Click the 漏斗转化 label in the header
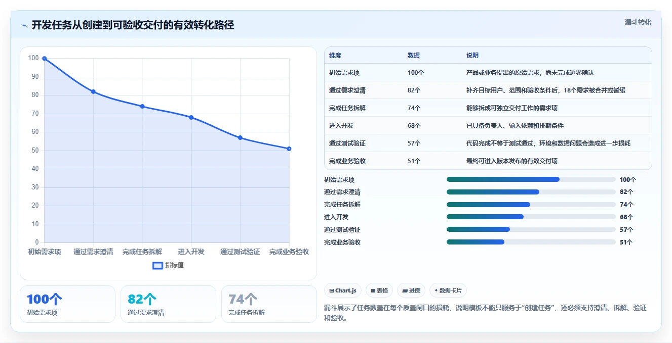 point(638,23)
